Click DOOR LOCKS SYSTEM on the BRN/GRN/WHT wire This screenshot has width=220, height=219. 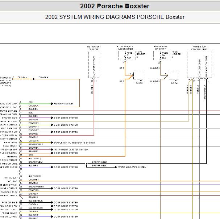[66, 189]
